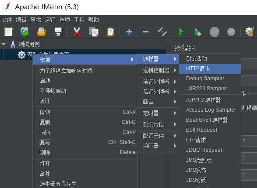
Task: Select 剪切 in context menu
Action: [84, 112]
